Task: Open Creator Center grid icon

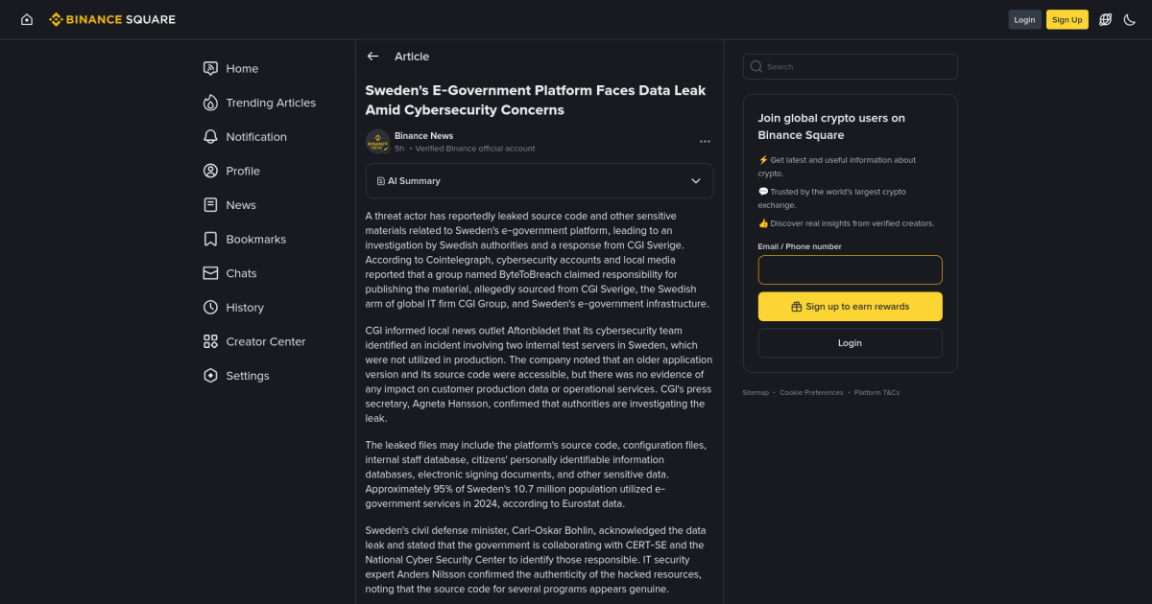Action: [210, 341]
